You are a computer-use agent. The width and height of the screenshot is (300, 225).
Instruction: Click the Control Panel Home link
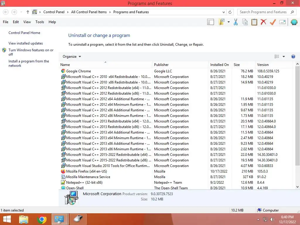click(24, 33)
